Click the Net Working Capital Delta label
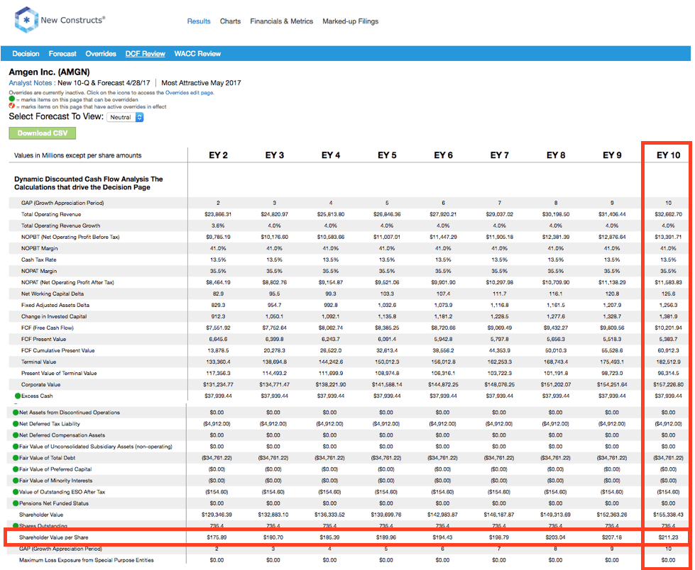Screen dimensions: 695x570 pos(53,294)
